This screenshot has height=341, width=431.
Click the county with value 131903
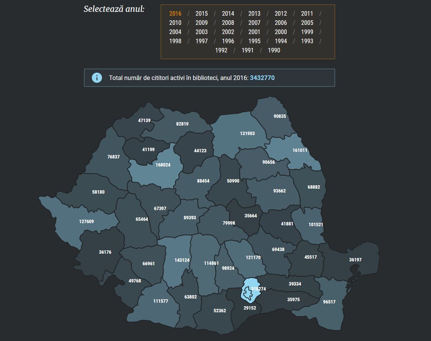[247, 134]
